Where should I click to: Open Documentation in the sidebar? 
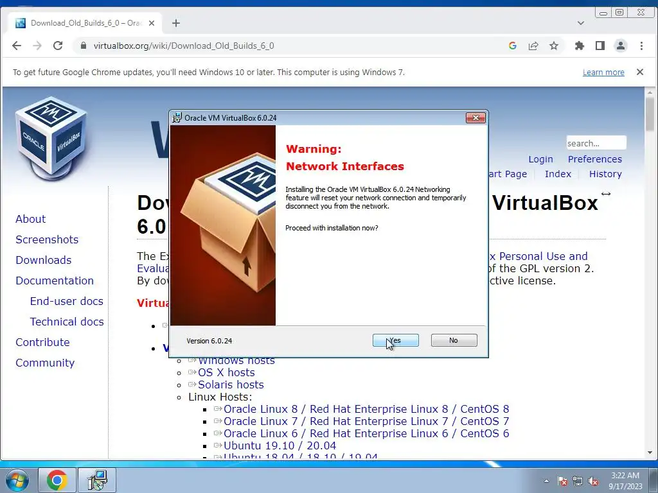(x=55, y=281)
